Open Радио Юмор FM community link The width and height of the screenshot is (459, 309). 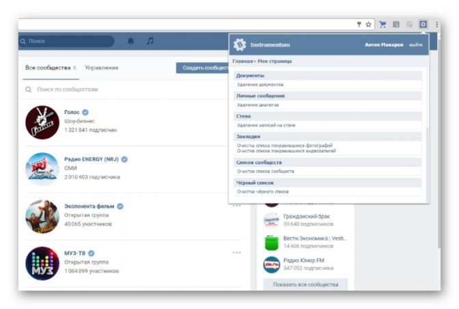coord(304,260)
